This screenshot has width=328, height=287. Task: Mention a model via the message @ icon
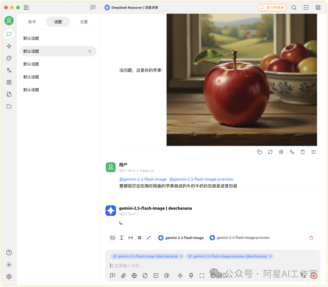click(x=281, y=152)
